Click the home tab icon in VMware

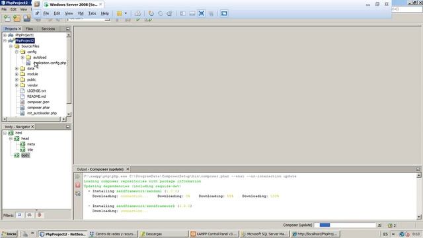point(37,5)
